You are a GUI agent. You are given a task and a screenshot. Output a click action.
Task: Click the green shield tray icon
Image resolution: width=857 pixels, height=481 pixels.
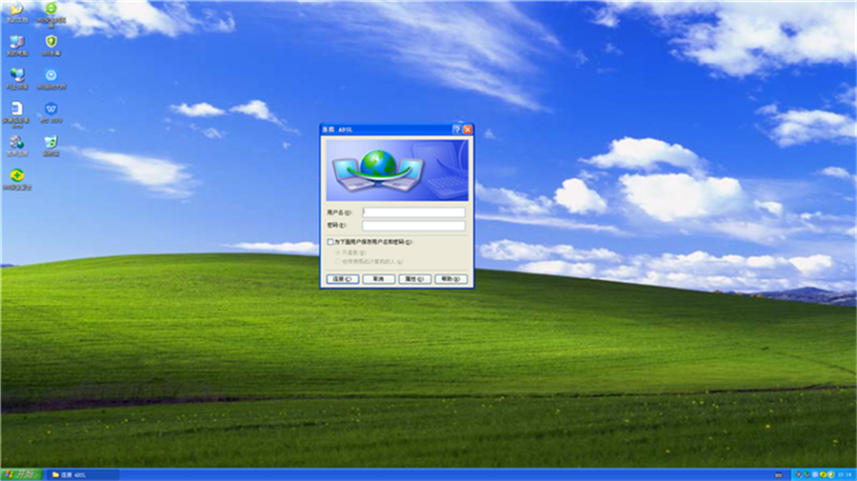(831, 474)
